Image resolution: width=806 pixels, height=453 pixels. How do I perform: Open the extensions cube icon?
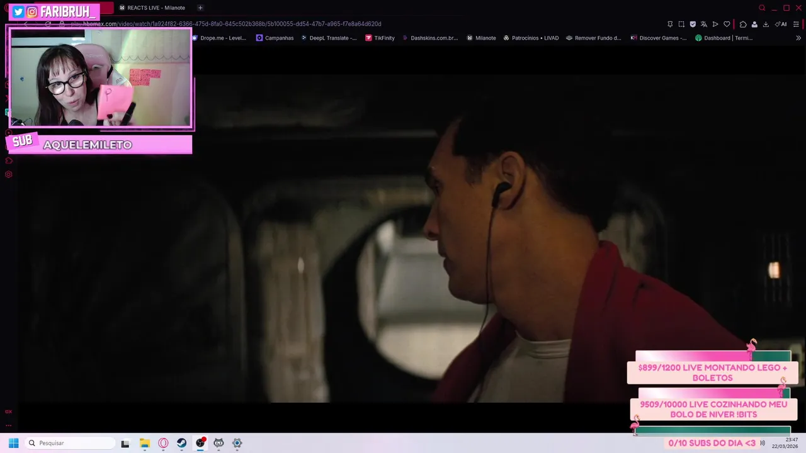point(743,24)
